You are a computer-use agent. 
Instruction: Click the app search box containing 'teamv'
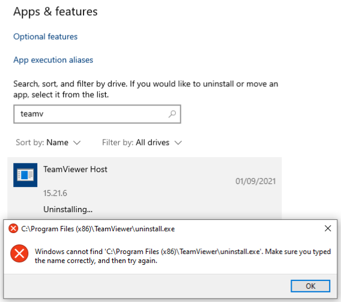[97, 114]
